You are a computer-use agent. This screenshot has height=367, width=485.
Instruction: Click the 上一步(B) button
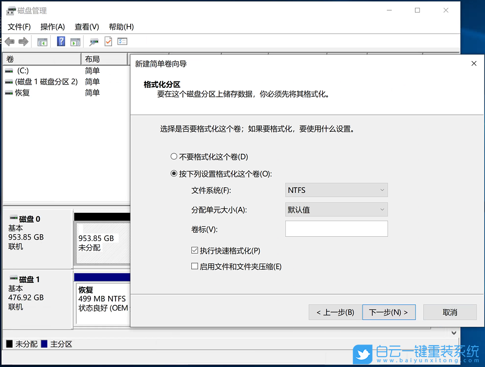pos(334,312)
